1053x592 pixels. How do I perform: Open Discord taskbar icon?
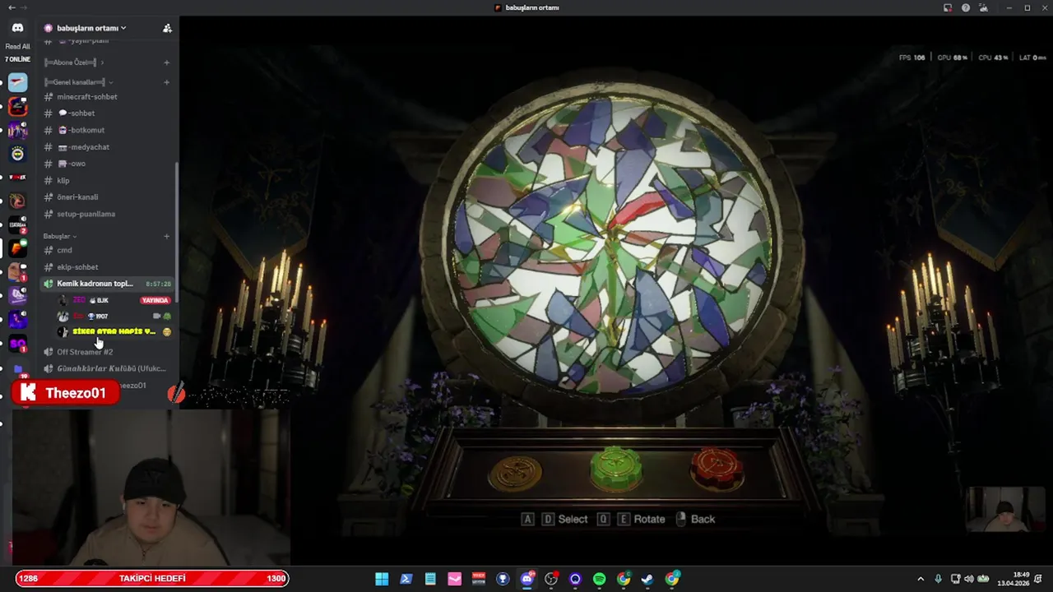pos(527,579)
